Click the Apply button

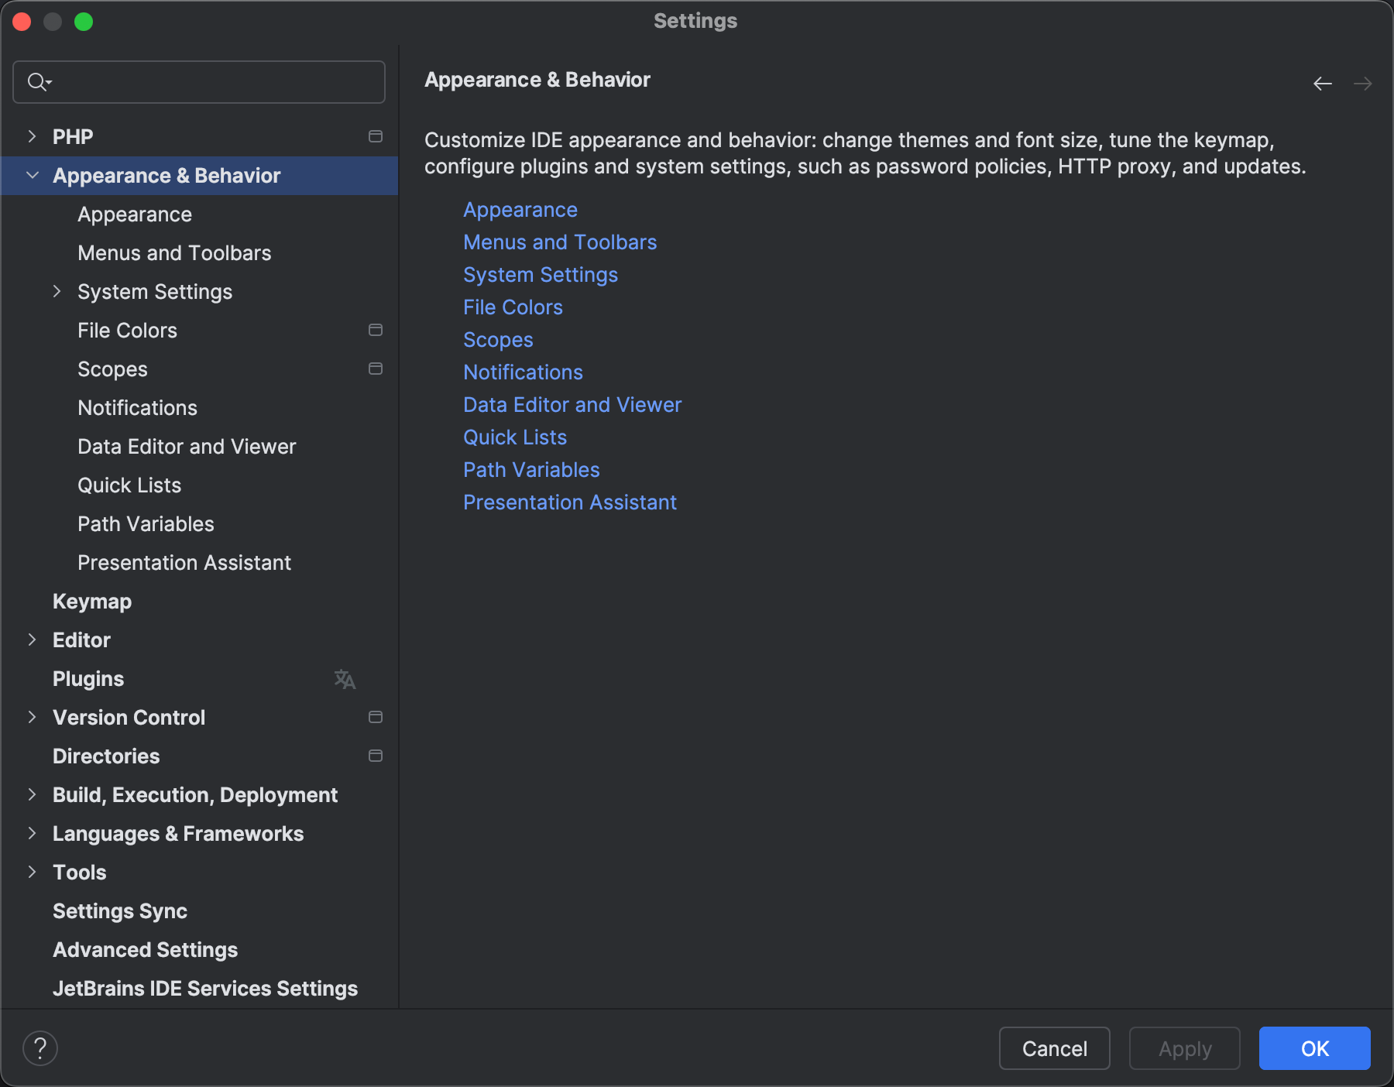coord(1184,1048)
